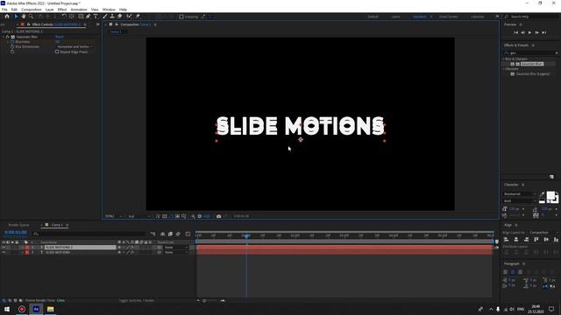This screenshot has height=315, width=561.
Task: Click the composition mini-flowchart icon in timeline
Action: [x=153, y=234]
